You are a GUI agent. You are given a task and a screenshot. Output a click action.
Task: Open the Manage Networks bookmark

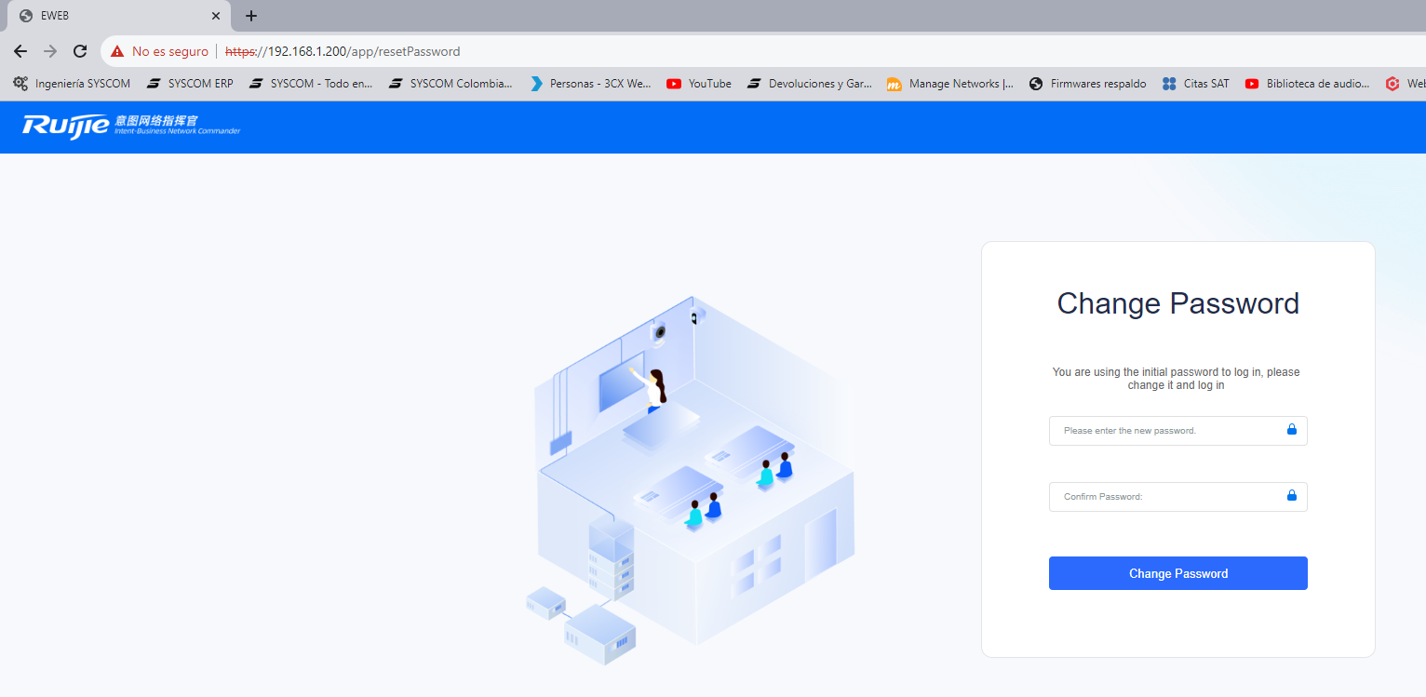pyautogui.click(x=950, y=84)
